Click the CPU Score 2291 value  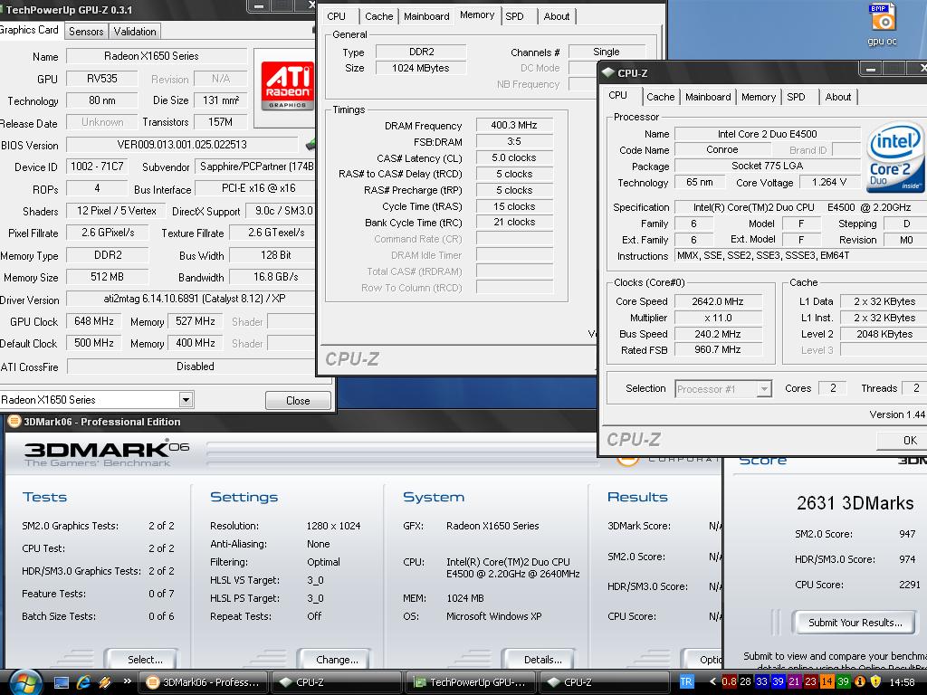[909, 585]
